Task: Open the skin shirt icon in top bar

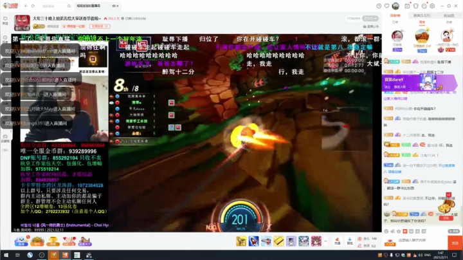Action: 416,6
